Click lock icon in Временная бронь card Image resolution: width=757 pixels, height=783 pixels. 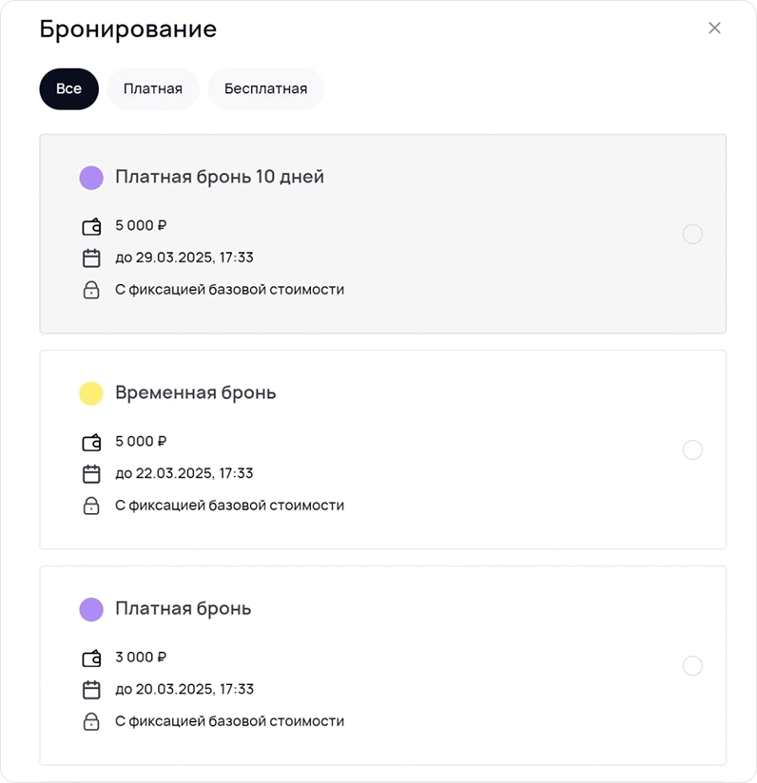pyautogui.click(x=91, y=506)
